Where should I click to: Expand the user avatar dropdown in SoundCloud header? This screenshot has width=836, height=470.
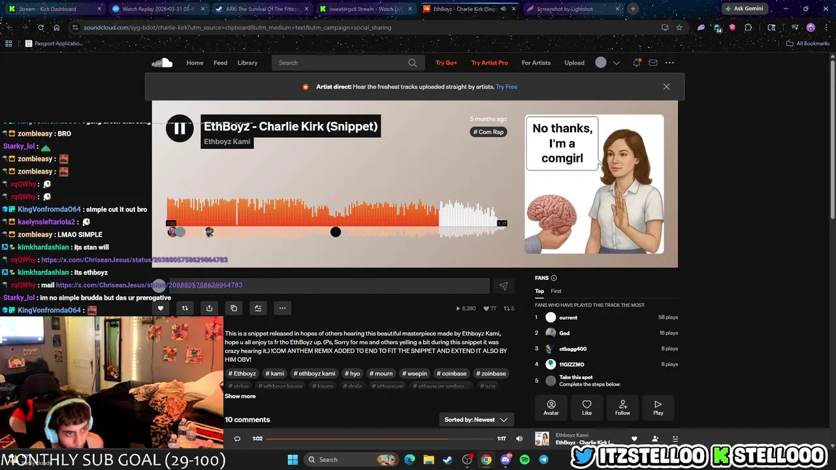616,63
